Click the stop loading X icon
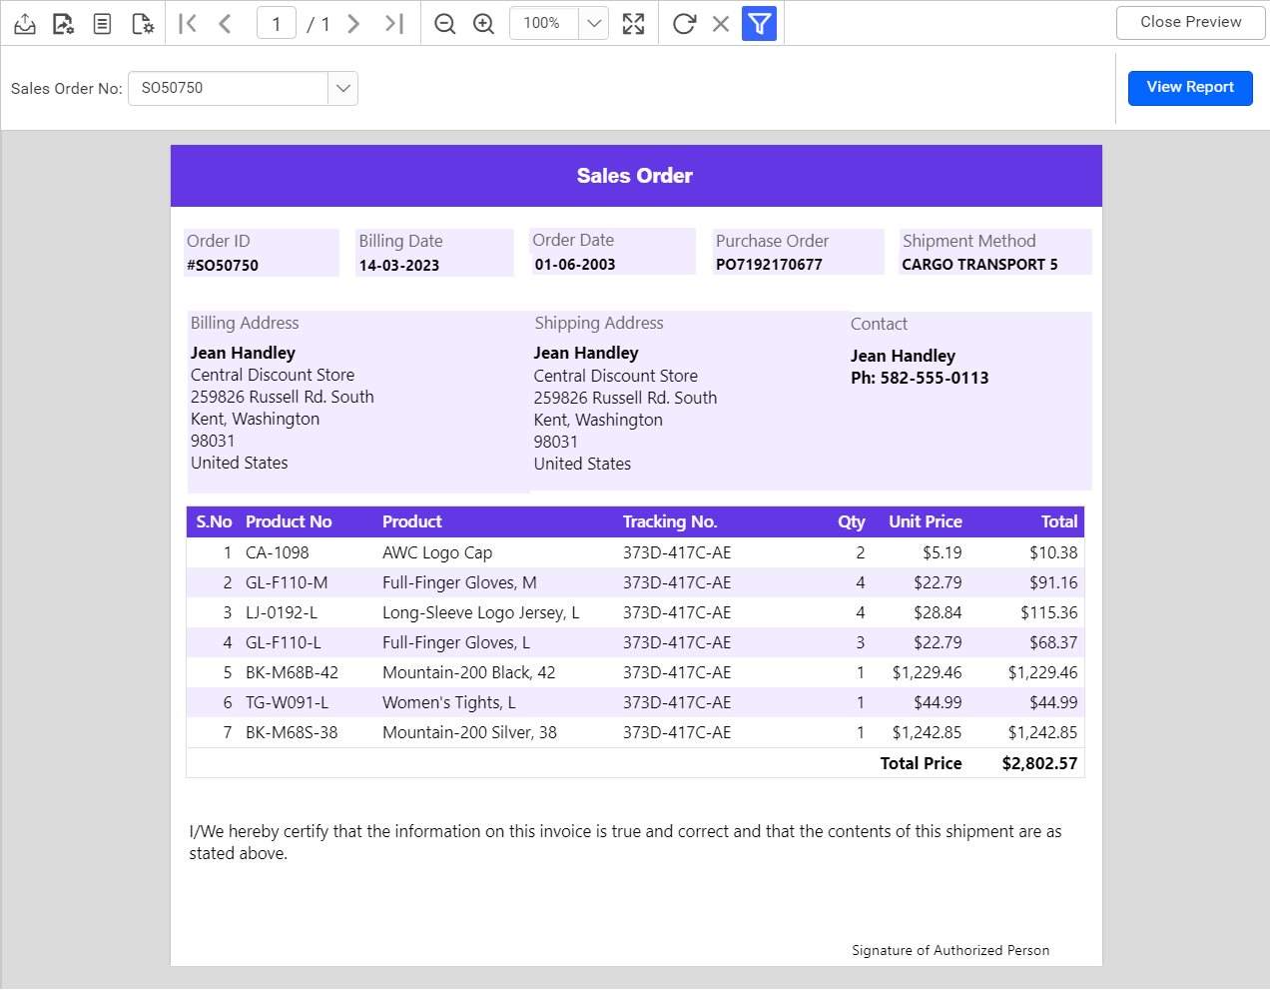Screen dimensions: 1270x990 click(721, 23)
